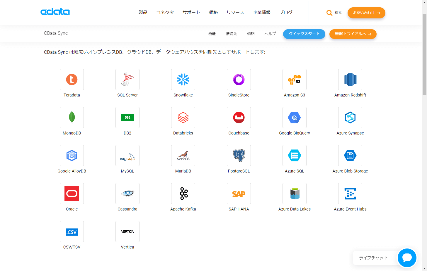The image size is (427, 271).
Task: Click the Azure Event Hubs text label
Action: 350,209
